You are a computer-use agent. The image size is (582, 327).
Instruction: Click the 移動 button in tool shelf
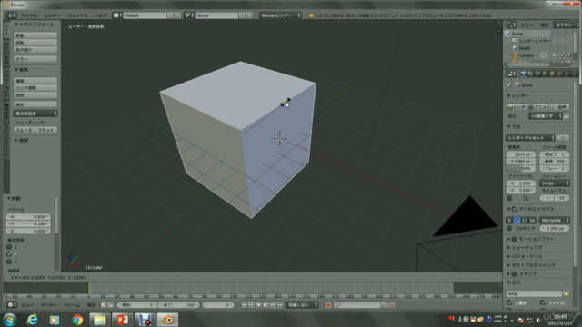35,35
